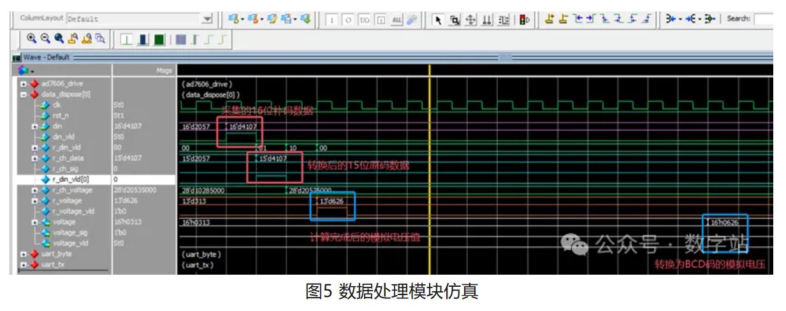Toggle the input ports filter button 'I'
The image size is (786, 311).
click(333, 18)
